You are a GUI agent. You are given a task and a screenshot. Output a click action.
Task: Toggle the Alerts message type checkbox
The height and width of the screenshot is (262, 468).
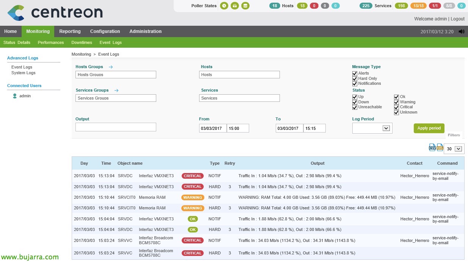click(355, 73)
